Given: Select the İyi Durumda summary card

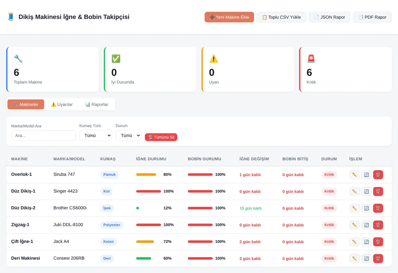Looking at the screenshot, I should 150,70.
